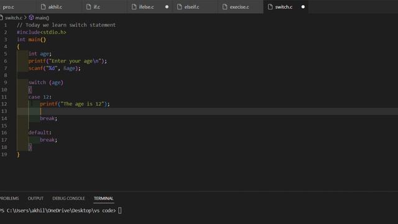
Task: Click line number 9 in the gutter
Action: point(6,83)
